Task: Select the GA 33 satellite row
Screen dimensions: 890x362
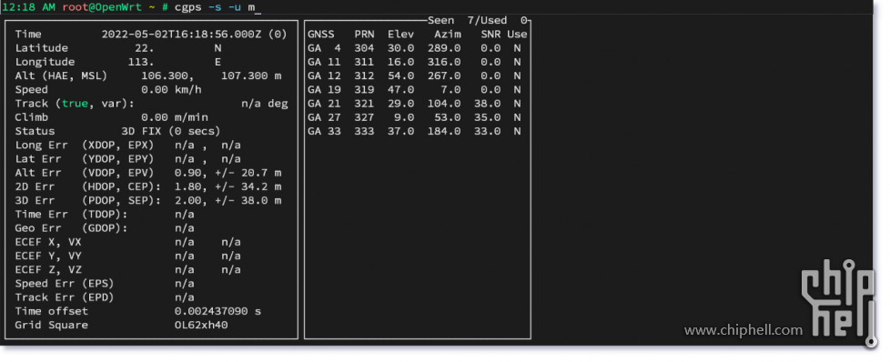Action: coord(414,131)
